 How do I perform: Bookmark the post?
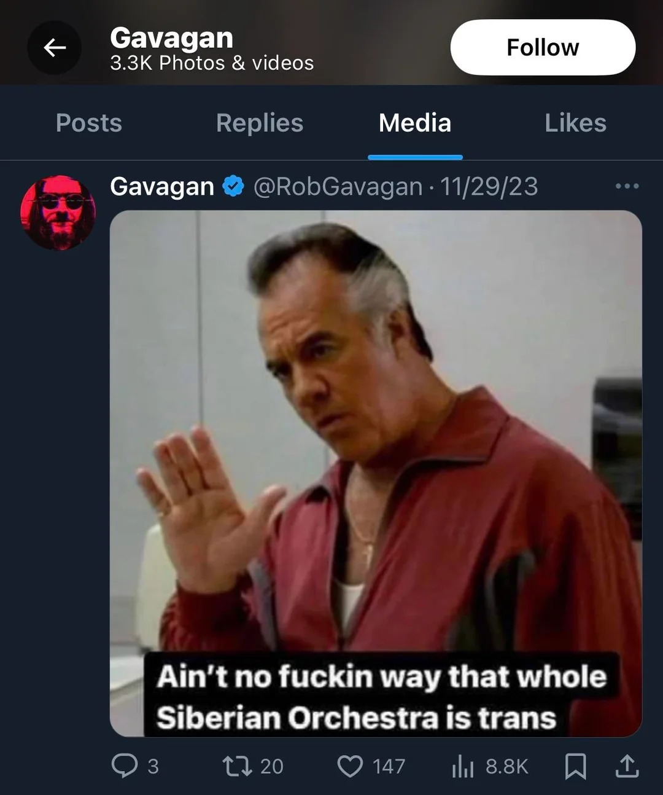point(575,766)
